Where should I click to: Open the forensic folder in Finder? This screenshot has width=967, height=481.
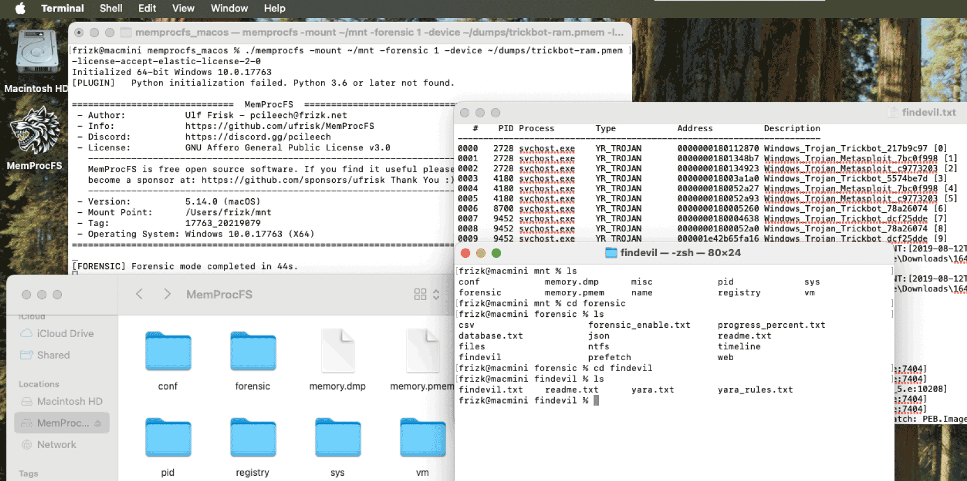252,351
